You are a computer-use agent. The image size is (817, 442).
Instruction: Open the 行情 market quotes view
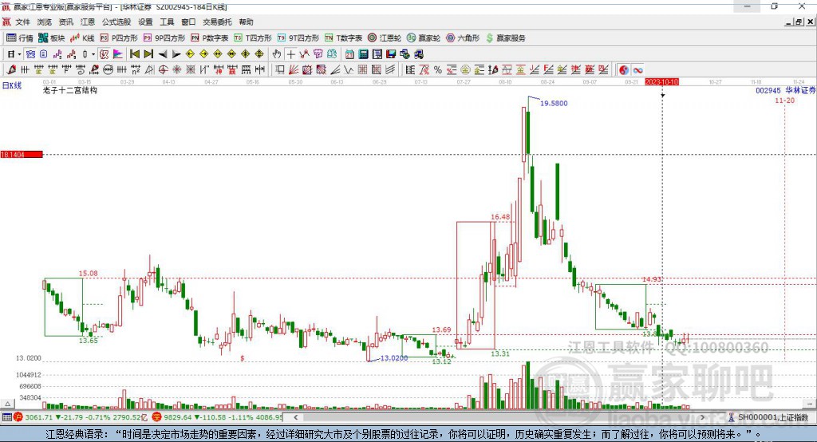click(x=19, y=38)
